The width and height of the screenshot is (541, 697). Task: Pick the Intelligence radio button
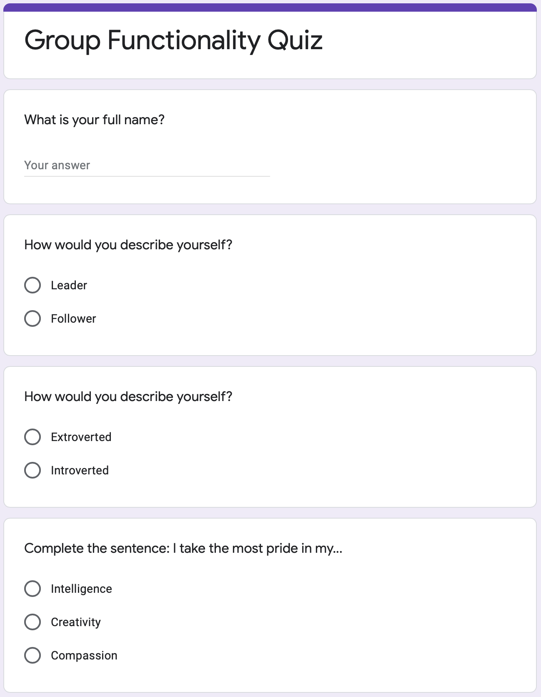coord(33,589)
